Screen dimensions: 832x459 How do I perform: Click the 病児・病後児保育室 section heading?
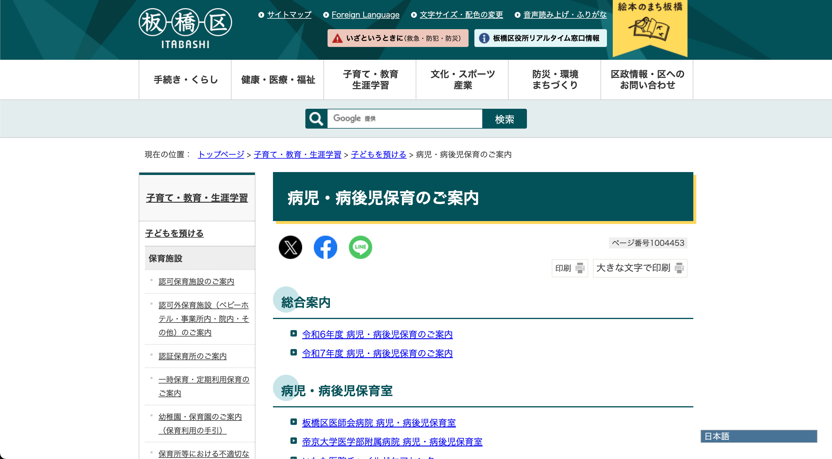tap(337, 391)
